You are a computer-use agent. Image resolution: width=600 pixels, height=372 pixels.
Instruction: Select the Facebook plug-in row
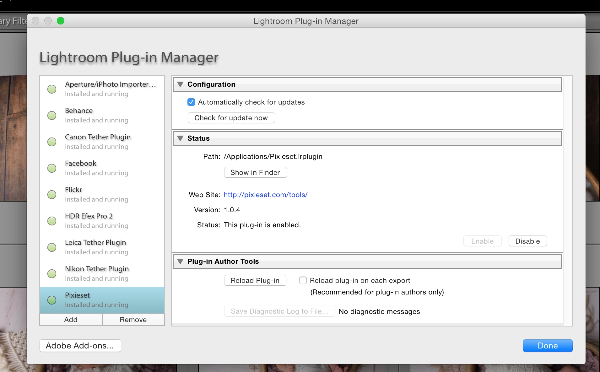(102, 168)
